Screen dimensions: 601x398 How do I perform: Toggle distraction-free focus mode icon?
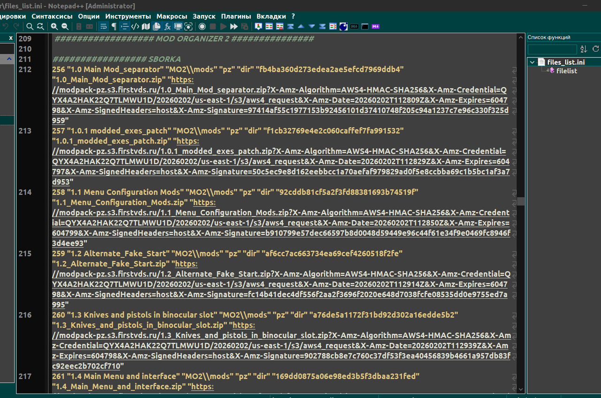(188, 27)
